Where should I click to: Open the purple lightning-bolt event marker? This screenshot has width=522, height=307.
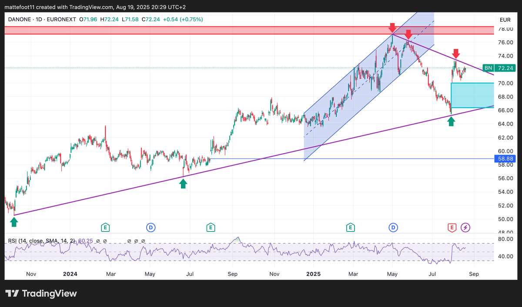pos(466,227)
